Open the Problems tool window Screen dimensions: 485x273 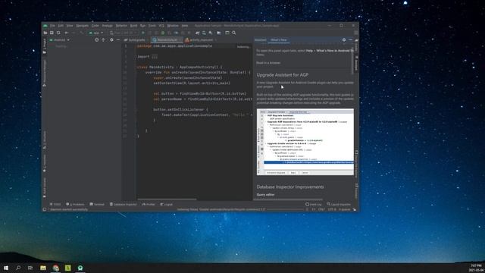coord(75,204)
